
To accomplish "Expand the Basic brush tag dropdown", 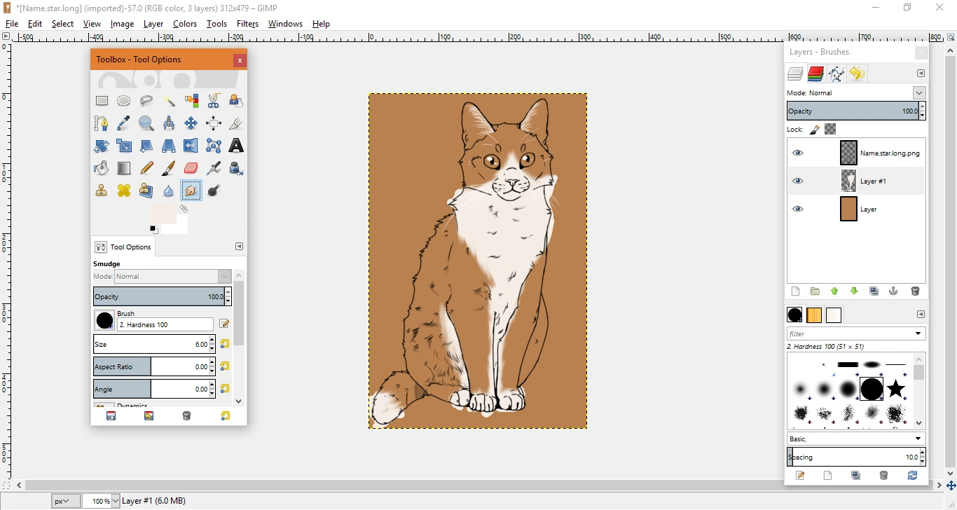I will (x=918, y=439).
